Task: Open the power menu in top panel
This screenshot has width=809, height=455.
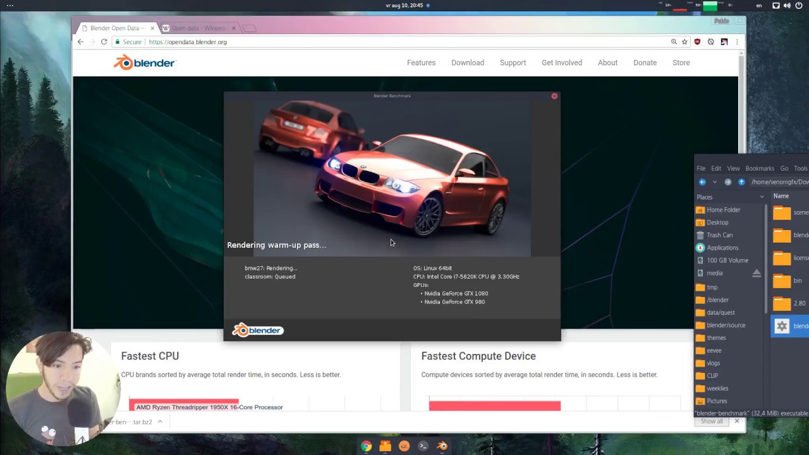Action: click(x=799, y=6)
